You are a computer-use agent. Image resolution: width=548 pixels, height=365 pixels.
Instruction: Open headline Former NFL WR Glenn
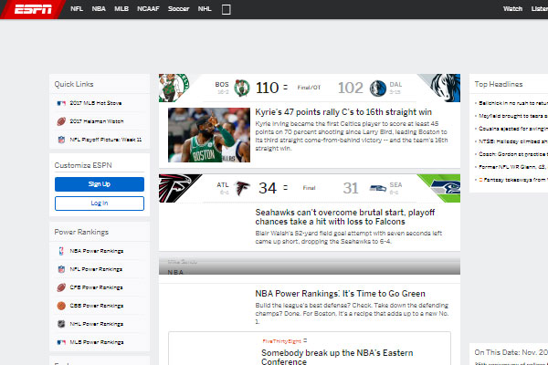[513, 167]
